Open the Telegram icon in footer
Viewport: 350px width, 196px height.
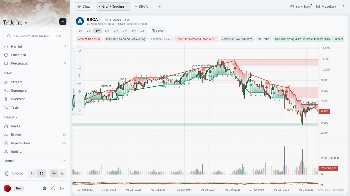tap(45, 188)
